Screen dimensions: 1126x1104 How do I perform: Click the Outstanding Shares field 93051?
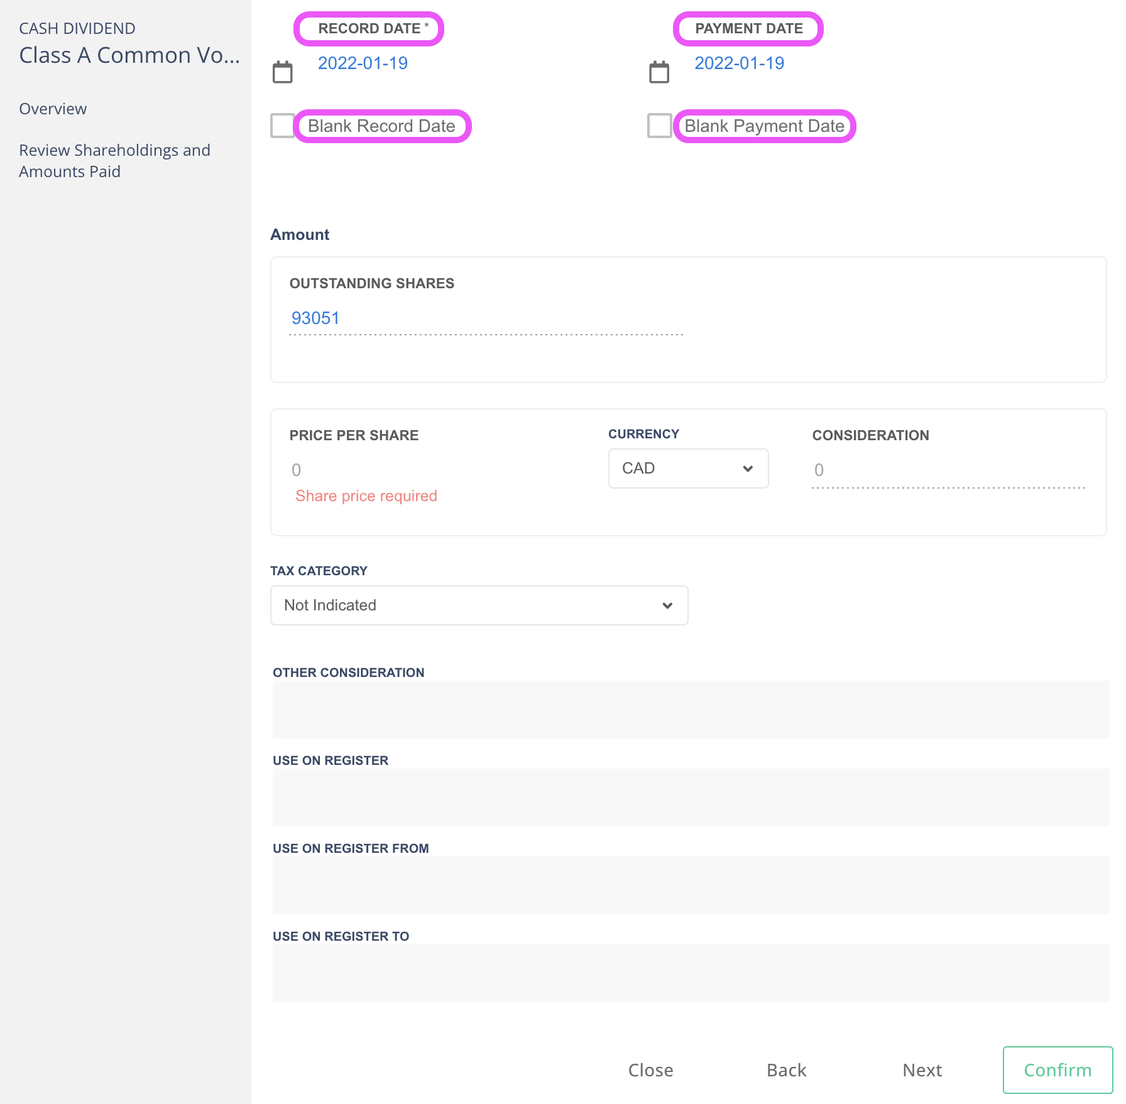point(485,318)
